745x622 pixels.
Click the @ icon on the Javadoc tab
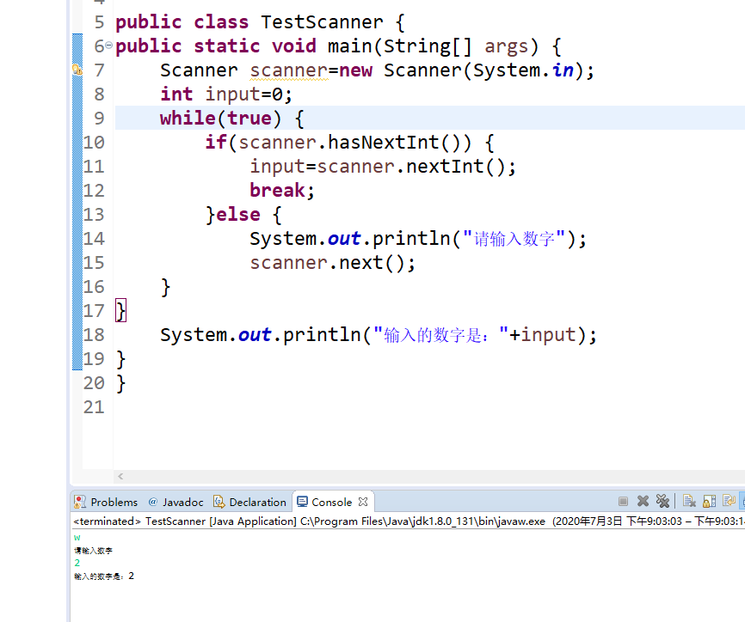[153, 502]
